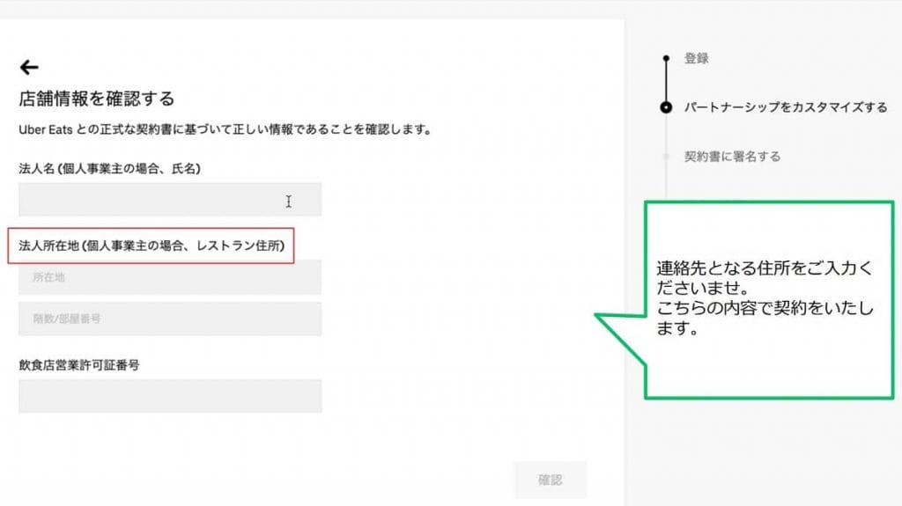Select the 契約書に署名する step

tap(732, 156)
